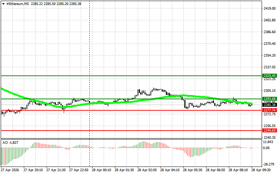
Task: Select the 2305.15 price scale value
Action: coord(269,91)
